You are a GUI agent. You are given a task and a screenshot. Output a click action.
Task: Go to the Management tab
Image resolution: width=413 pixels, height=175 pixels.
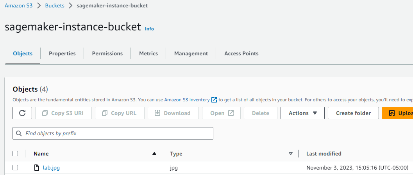pyautogui.click(x=191, y=54)
